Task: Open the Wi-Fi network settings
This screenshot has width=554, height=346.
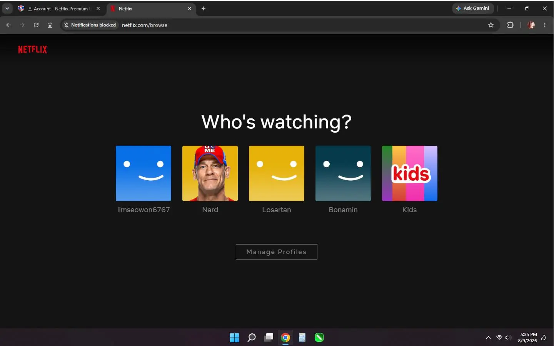Action: point(499,338)
